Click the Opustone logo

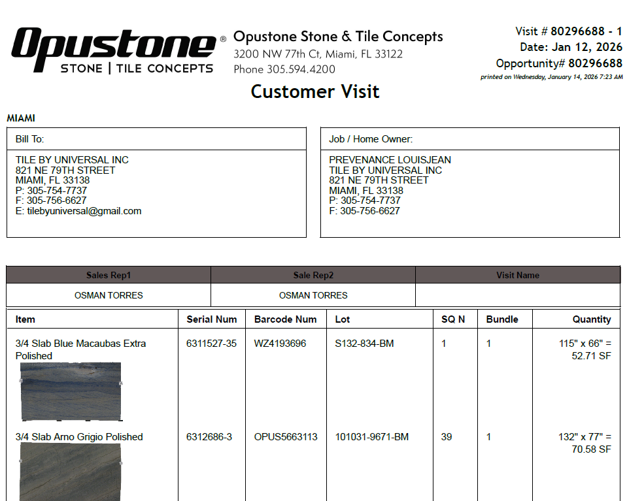[118, 50]
